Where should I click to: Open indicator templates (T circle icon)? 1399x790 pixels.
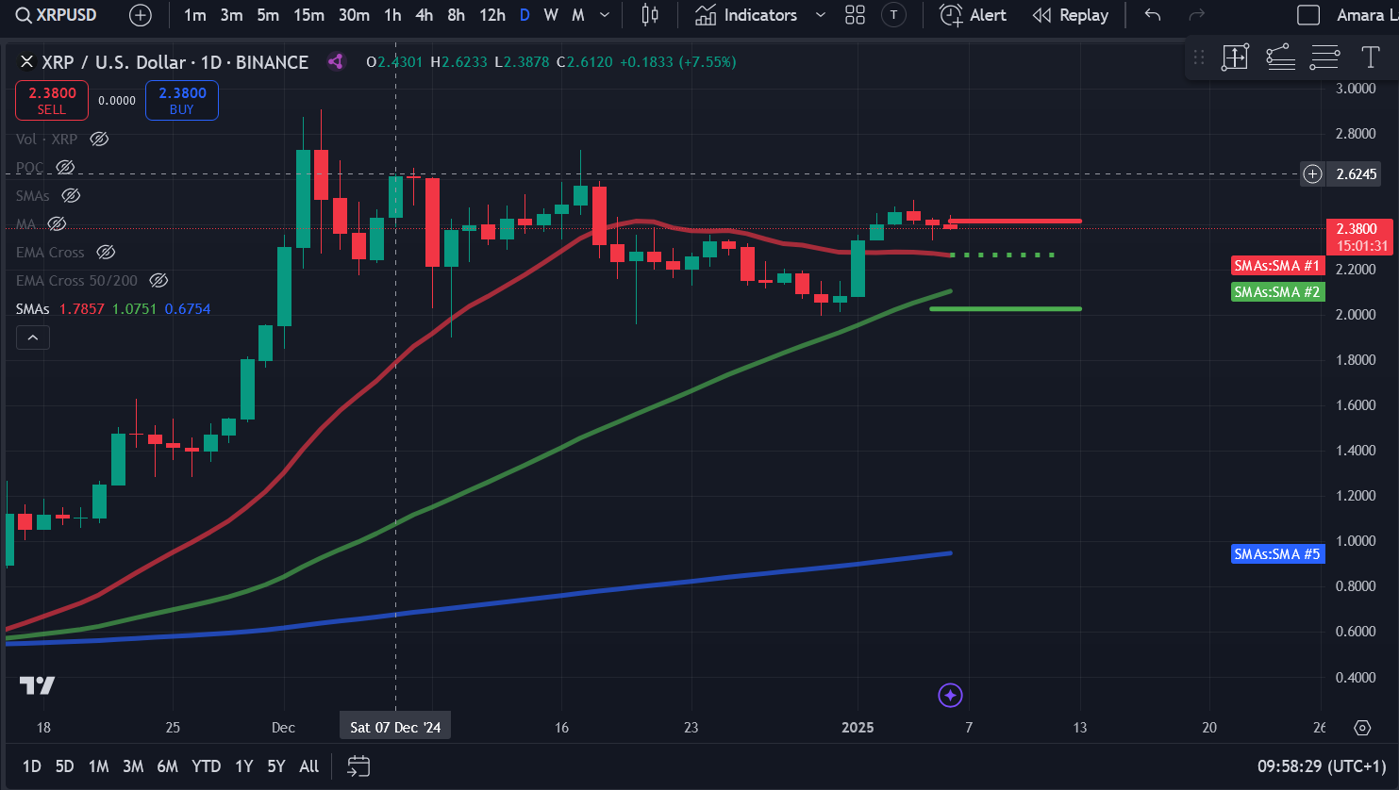click(893, 15)
